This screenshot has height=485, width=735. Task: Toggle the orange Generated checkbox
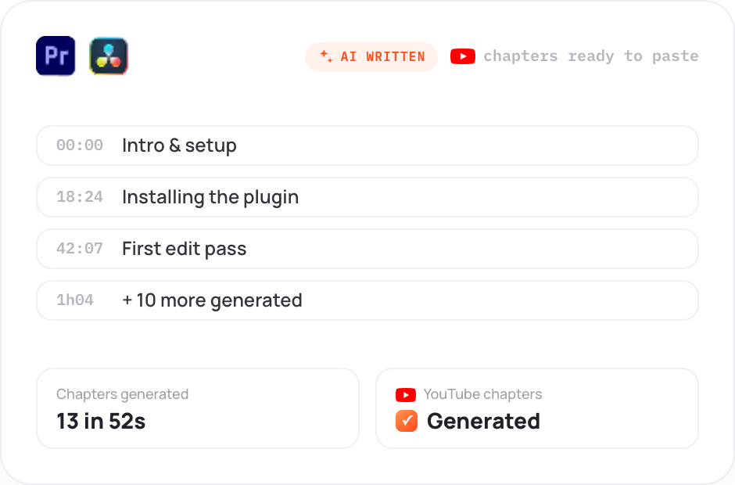pyautogui.click(x=407, y=421)
